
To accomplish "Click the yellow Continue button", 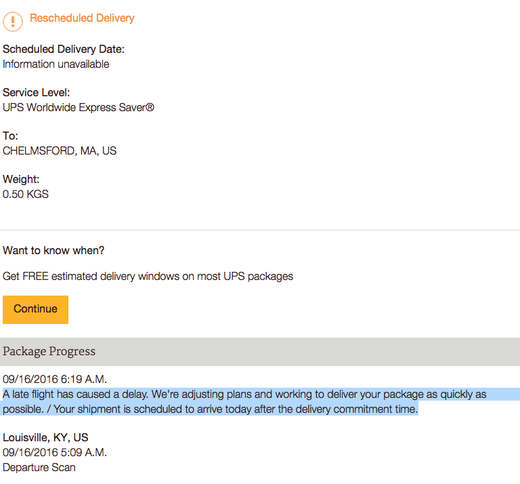I will tap(35, 309).
